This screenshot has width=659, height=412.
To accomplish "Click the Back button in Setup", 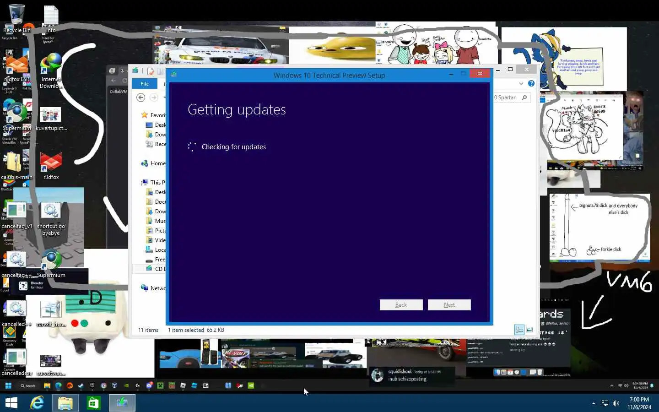I will coord(401,305).
